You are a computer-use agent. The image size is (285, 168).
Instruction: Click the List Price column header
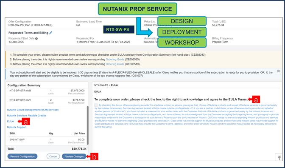point(79,134)
